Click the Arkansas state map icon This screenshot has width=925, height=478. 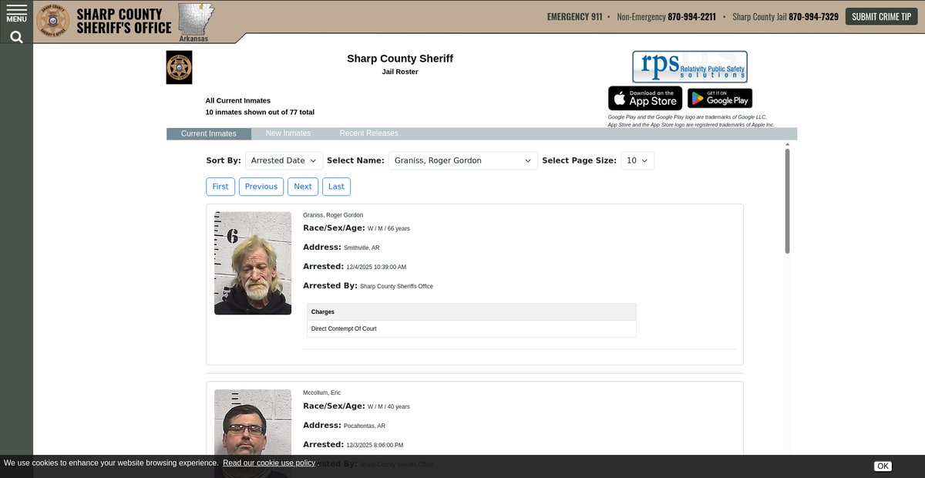click(x=196, y=19)
